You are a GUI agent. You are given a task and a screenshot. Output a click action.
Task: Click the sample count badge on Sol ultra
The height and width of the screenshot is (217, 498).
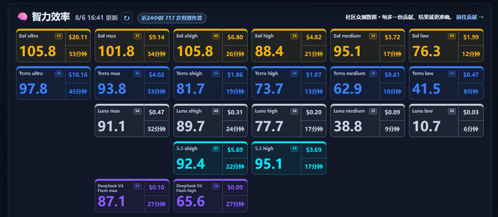click(x=59, y=36)
